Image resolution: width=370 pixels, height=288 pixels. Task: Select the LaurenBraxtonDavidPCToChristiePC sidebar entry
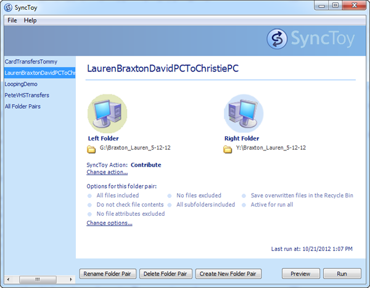click(39, 73)
